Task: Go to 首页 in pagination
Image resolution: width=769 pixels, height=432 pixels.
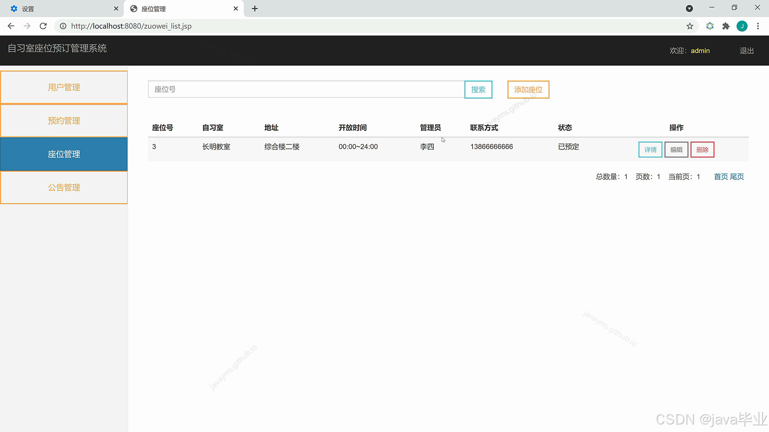Action: pos(721,177)
